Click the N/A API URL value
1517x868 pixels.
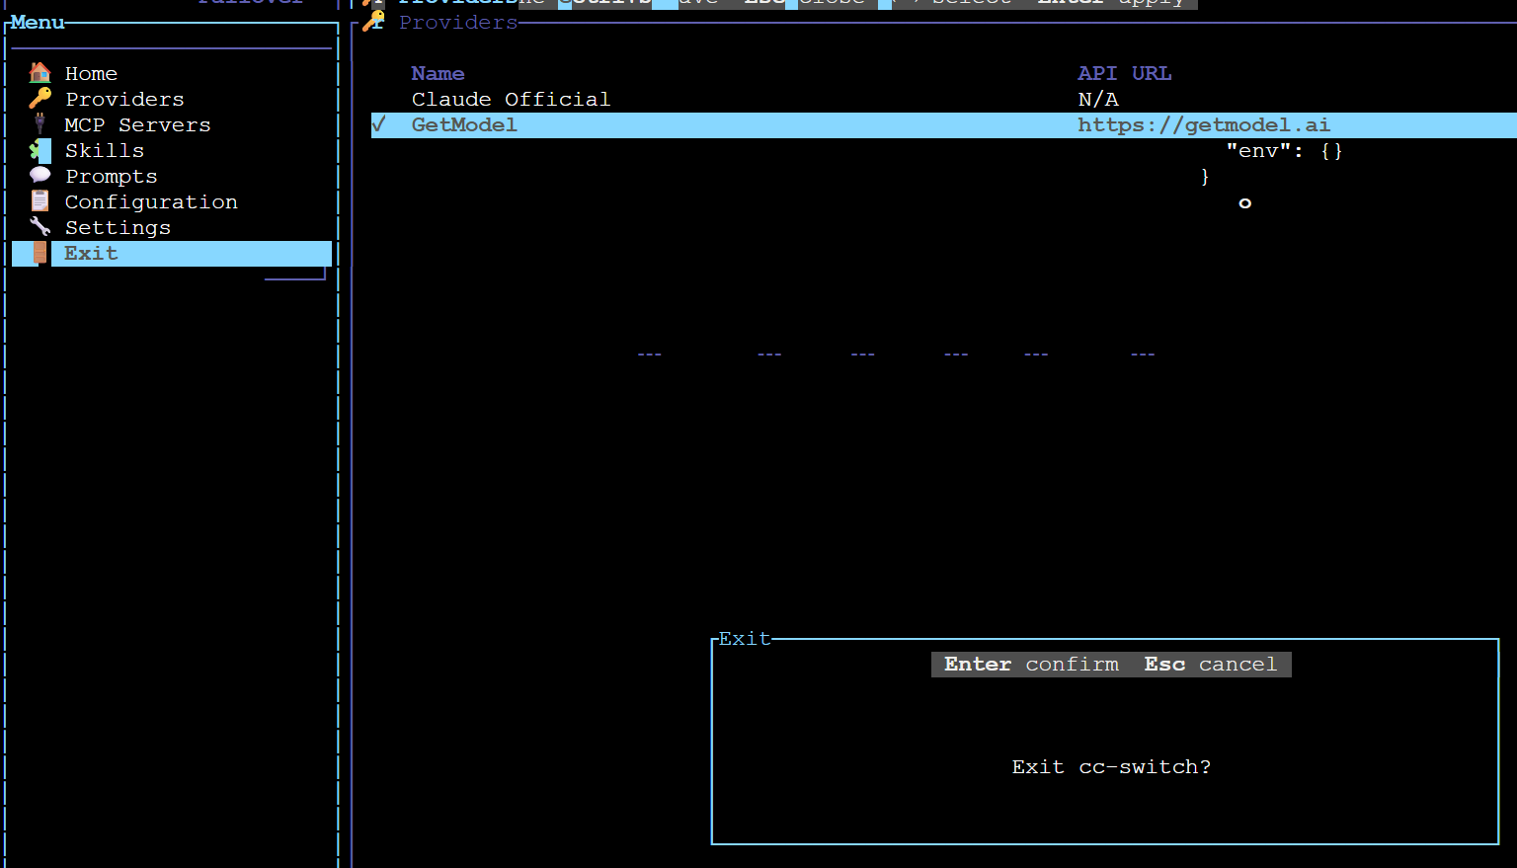pyautogui.click(x=1098, y=99)
